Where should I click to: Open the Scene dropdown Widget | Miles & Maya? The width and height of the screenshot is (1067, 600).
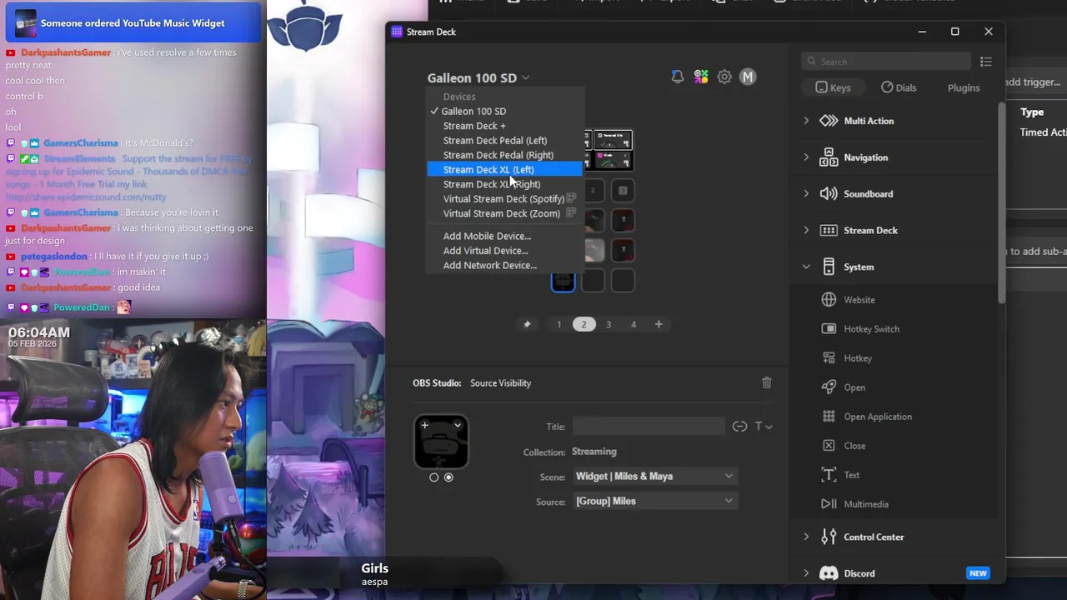pos(654,477)
